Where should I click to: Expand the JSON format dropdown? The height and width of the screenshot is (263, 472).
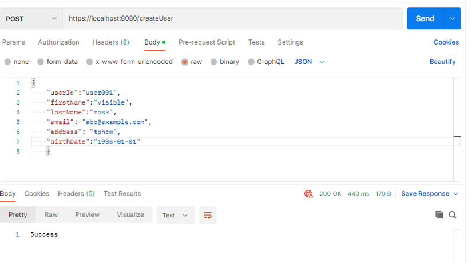coord(310,62)
